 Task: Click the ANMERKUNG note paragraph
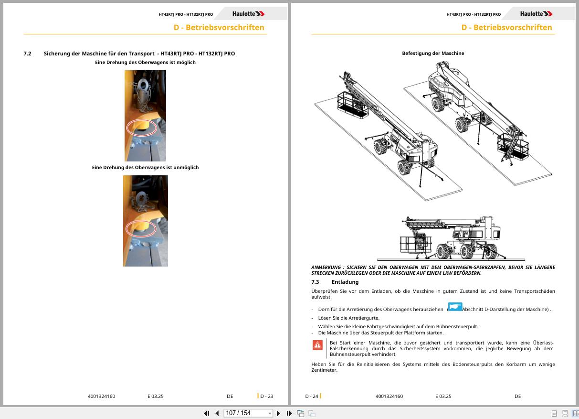pyautogui.click(x=433, y=270)
